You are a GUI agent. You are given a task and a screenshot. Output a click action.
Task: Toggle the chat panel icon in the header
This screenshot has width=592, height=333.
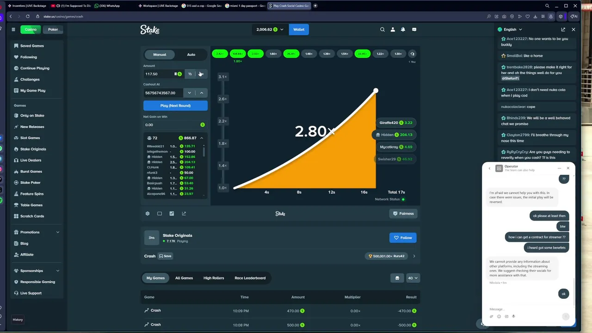(414, 30)
